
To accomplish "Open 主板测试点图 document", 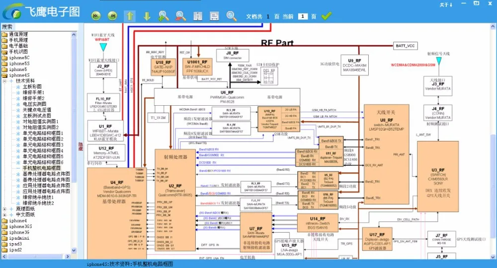I will click(37, 116).
